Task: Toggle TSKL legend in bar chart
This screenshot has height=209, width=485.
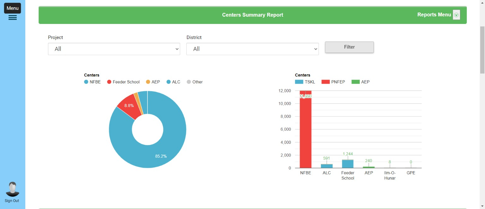Action: tap(299, 82)
